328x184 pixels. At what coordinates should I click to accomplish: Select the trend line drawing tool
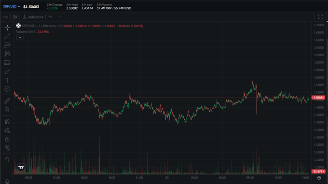tap(7, 36)
